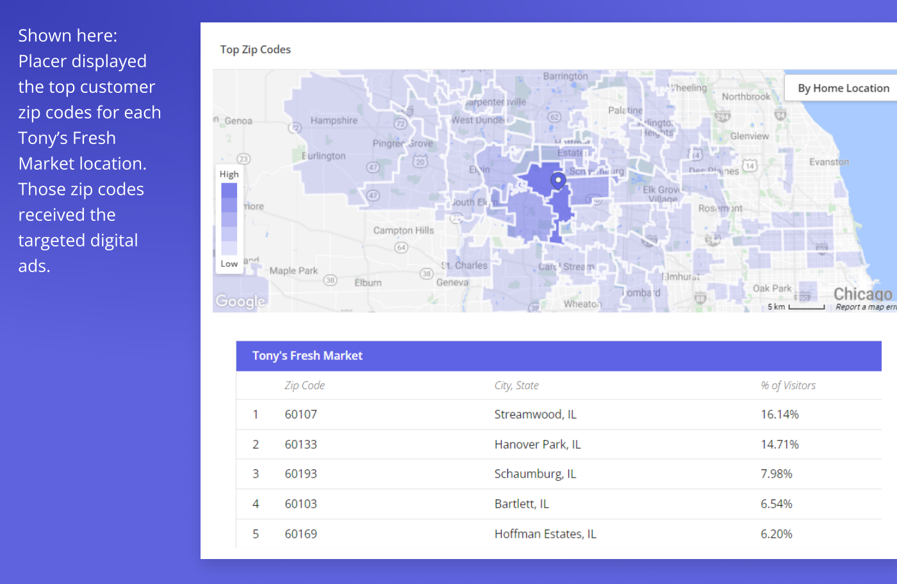Click the Oak Park map label
The image size is (897, 584).
point(772,289)
